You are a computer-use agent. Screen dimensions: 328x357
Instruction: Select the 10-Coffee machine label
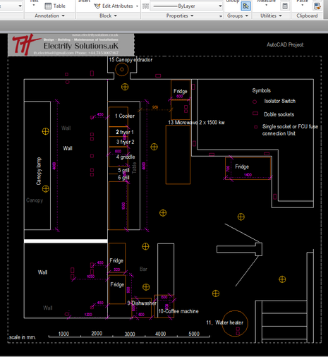[178, 311]
